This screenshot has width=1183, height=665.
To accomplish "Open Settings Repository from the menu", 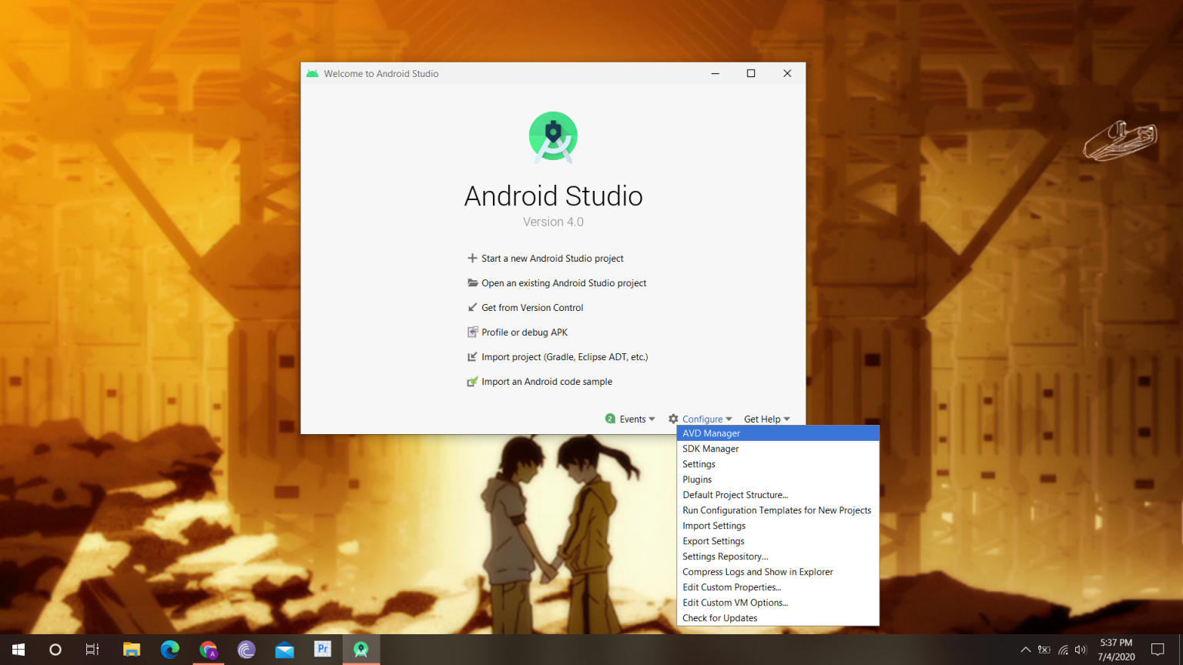I will tap(725, 556).
